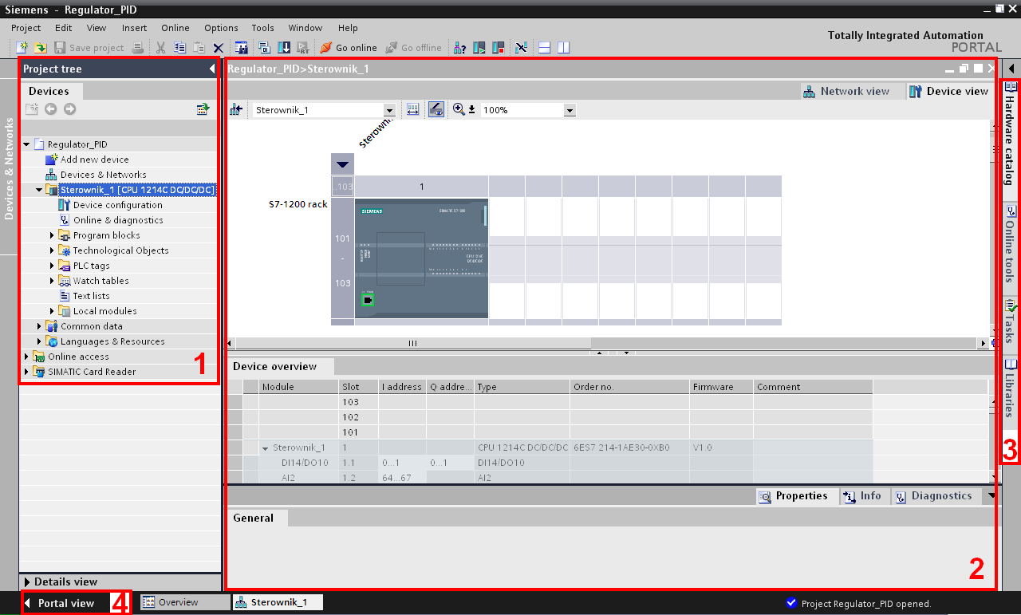This screenshot has height=615, width=1021.
Task: Open the Info tab in inspector
Action: (x=864, y=496)
